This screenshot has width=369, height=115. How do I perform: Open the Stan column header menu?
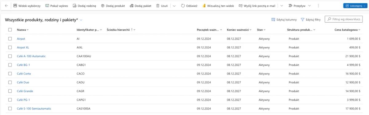coord(261,30)
